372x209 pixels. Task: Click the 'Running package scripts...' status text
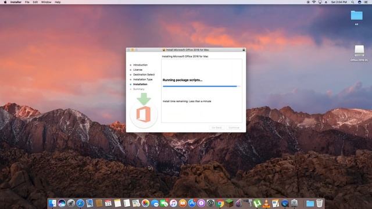pos(183,80)
